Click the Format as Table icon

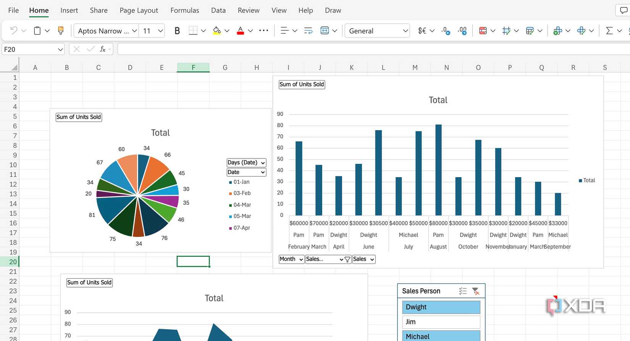click(530, 31)
